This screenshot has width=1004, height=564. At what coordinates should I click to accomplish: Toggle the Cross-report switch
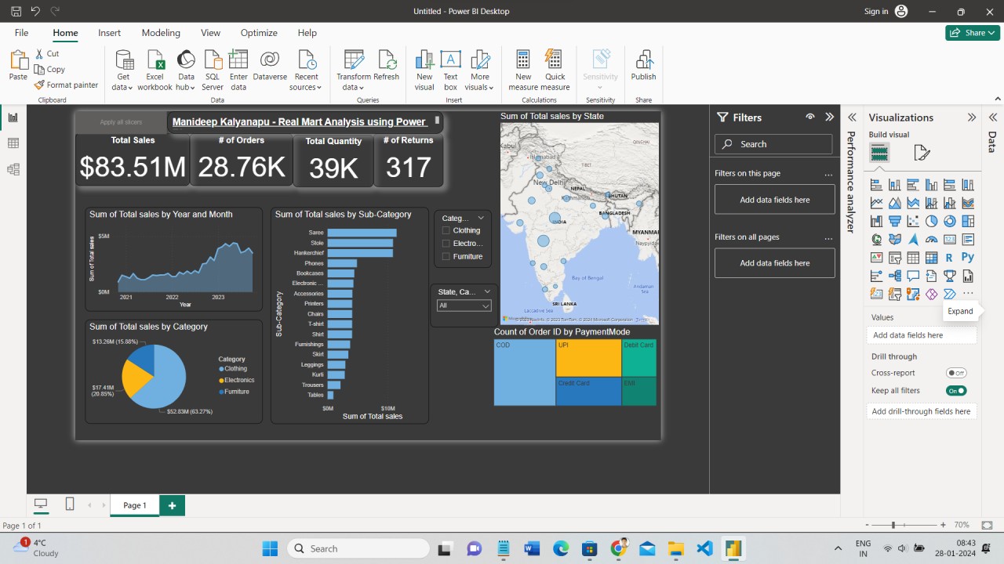click(x=956, y=373)
